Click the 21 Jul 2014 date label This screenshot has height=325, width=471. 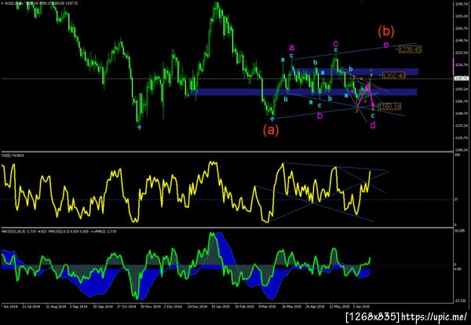31,307
